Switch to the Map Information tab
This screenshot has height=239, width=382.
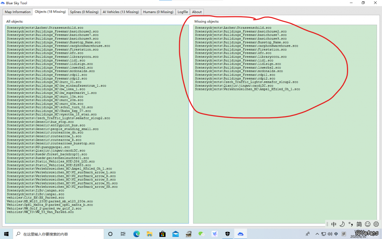click(18, 12)
